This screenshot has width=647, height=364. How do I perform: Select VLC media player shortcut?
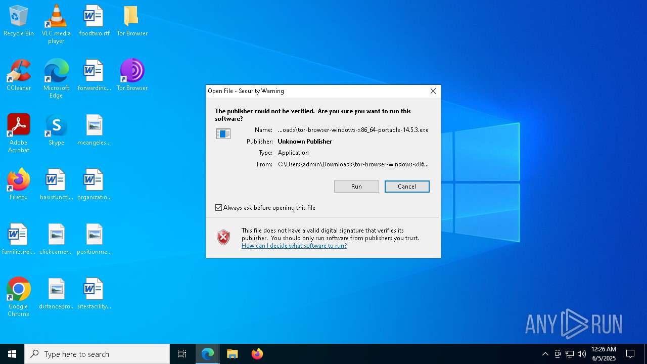point(56,24)
